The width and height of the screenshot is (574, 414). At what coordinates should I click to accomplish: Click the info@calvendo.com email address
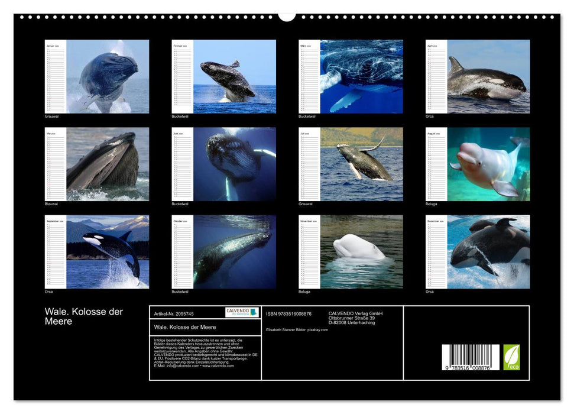click(x=182, y=366)
